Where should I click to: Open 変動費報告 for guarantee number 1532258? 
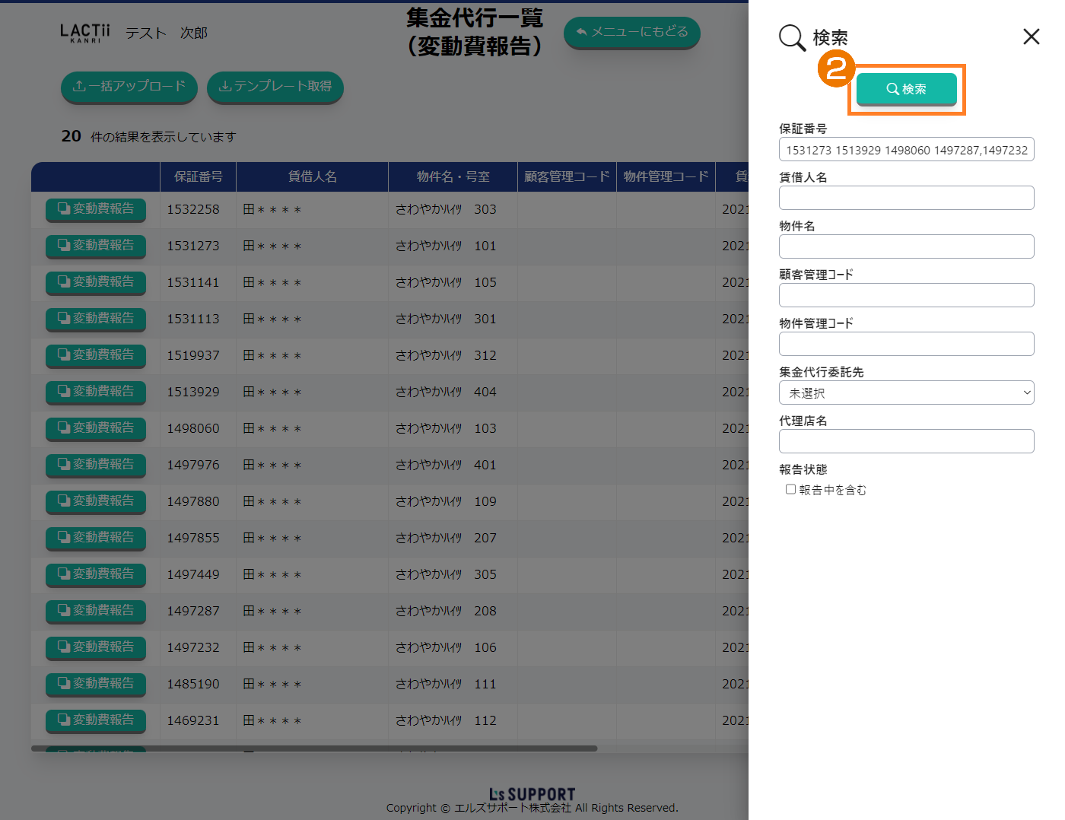[x=96, y=209]
